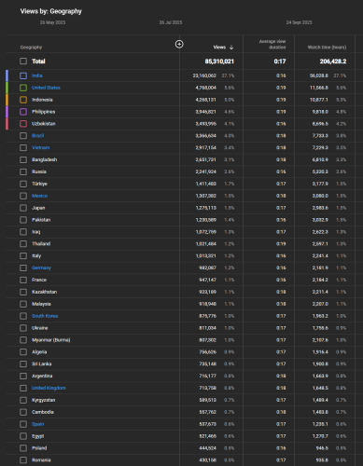This screenshot has width=363, height=466.
Task: Open the India geography link
Action: click(x=37, y=75)
